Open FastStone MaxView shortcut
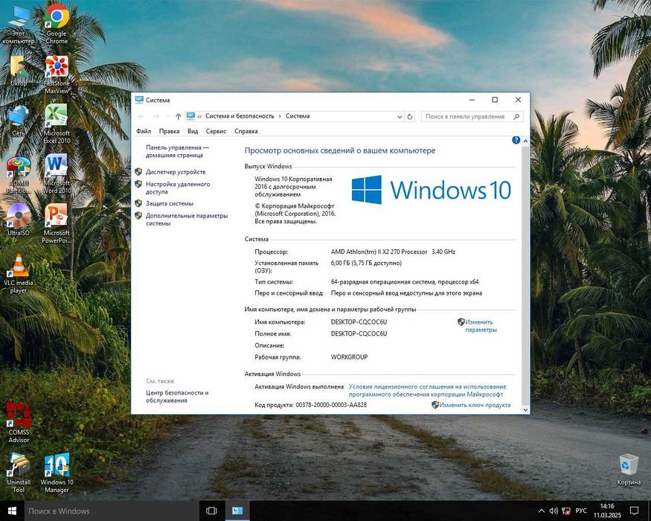 (57, 74)
